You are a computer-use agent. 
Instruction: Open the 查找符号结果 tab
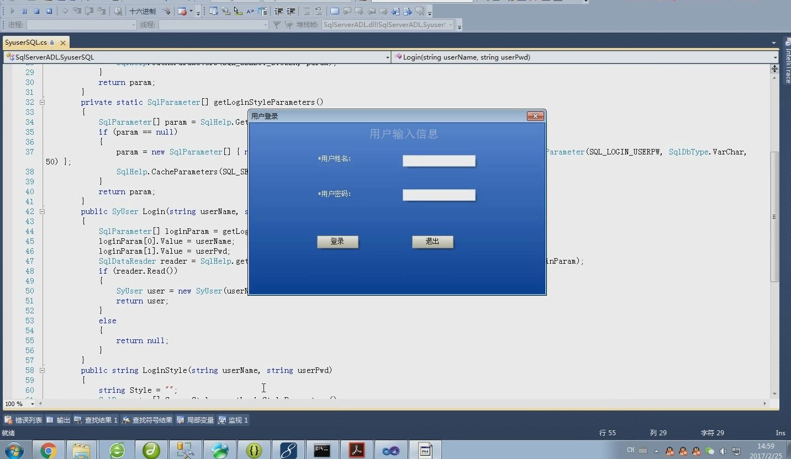point(147,420)
